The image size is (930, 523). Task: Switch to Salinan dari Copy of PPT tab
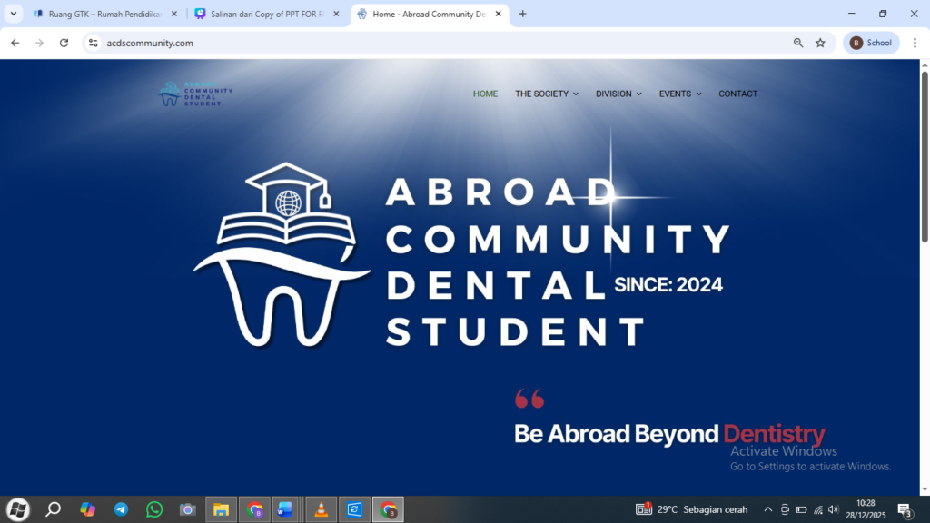[263, 14]
